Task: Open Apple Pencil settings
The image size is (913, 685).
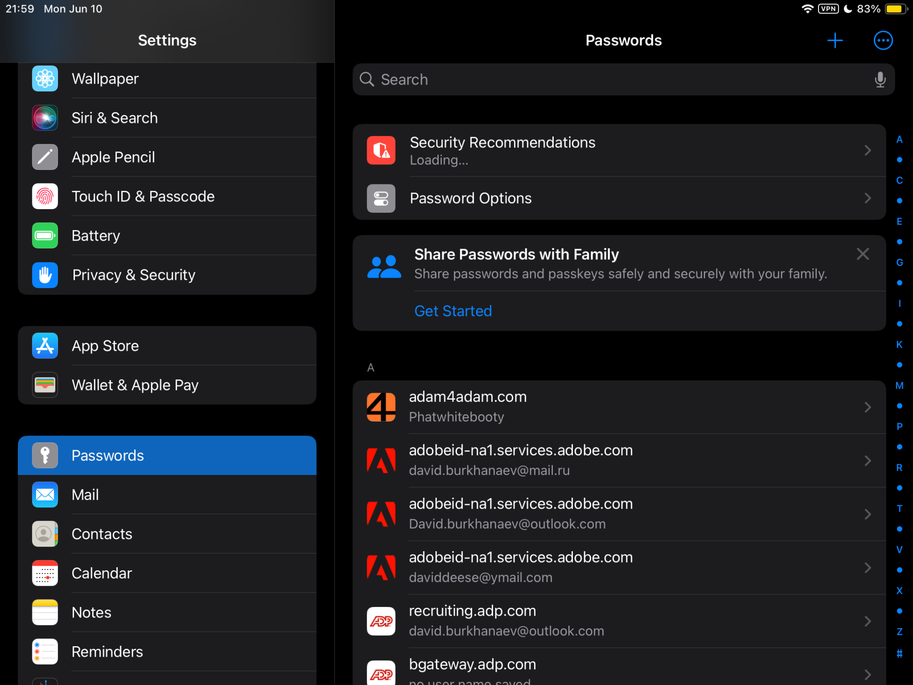Action: click(x=167, y=157)
